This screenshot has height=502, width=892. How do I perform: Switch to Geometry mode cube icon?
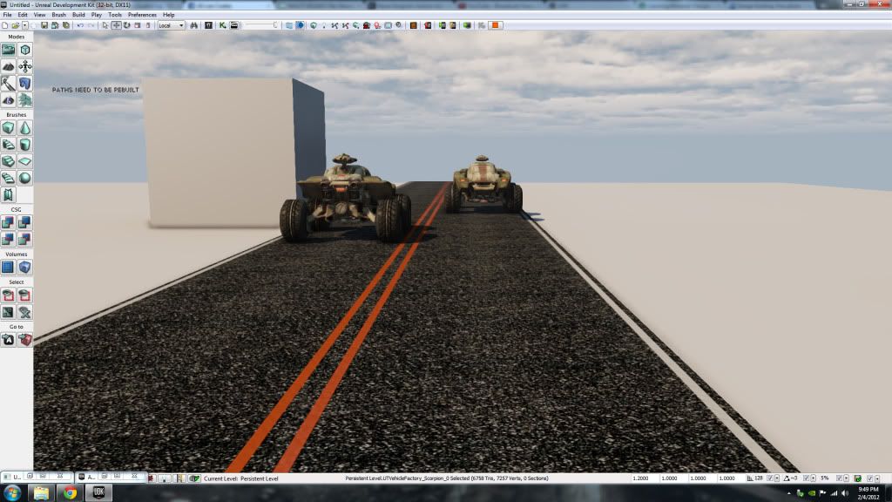coord(24,50)
